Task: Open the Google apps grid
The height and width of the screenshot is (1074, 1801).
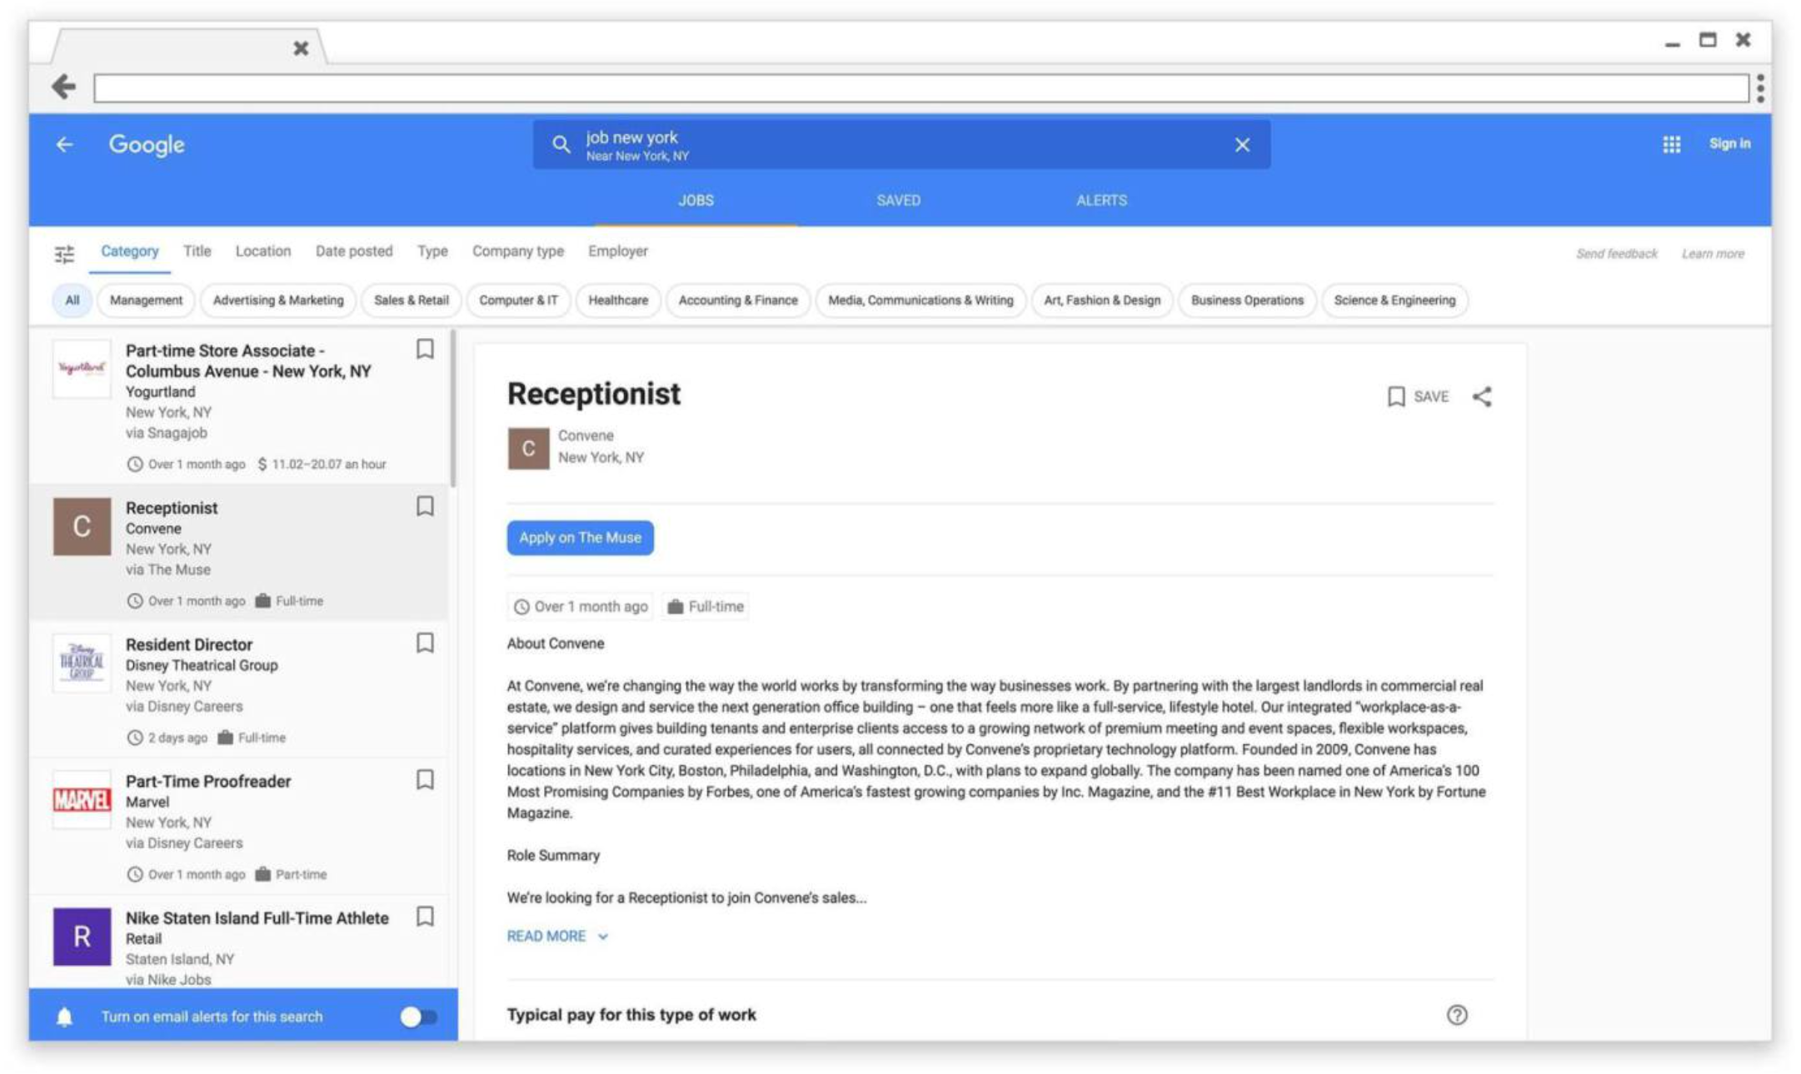Action: click(1671, 144)
